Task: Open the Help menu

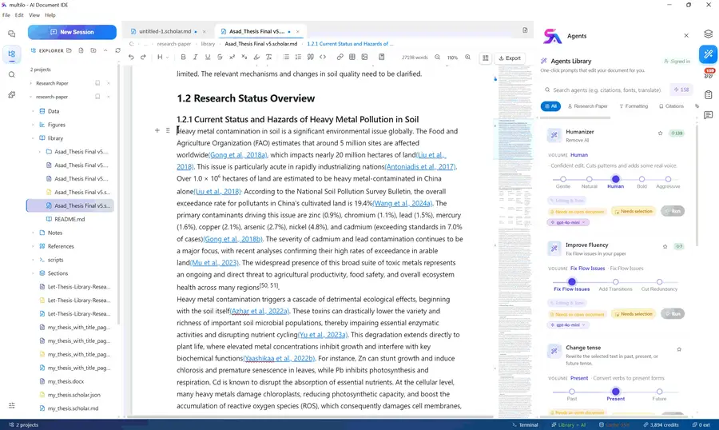Action: 50,15
